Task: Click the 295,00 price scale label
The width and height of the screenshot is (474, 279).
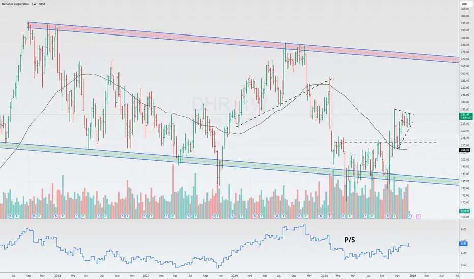Action: pos(465,23)
